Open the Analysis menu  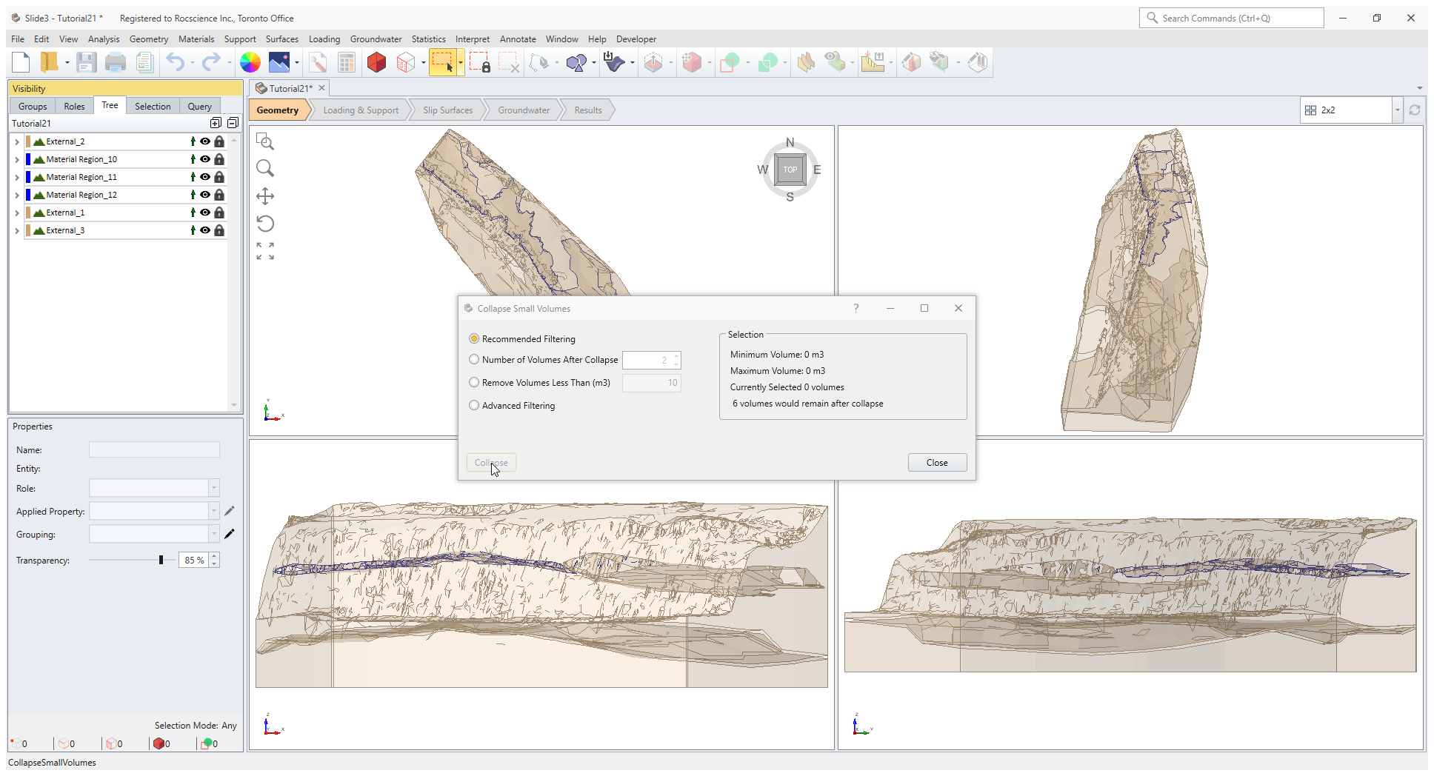pos(104,39)
